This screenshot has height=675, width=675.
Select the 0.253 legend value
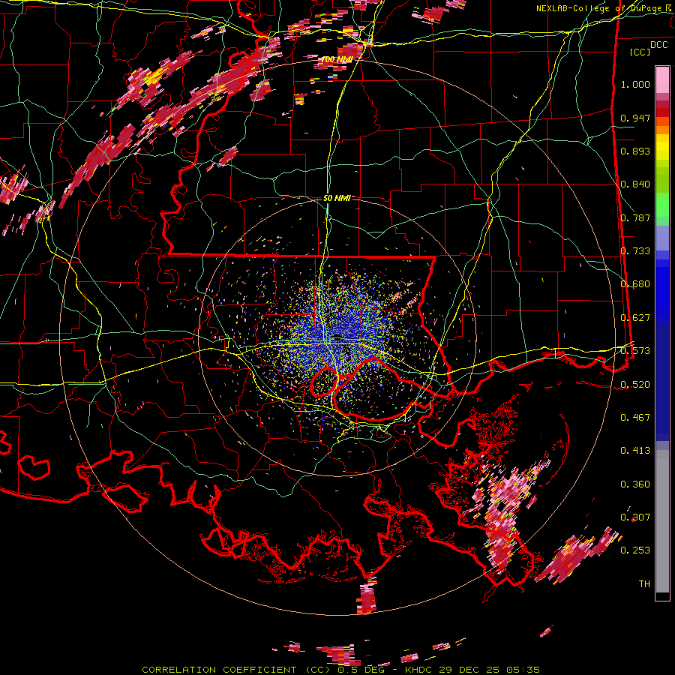635,550
